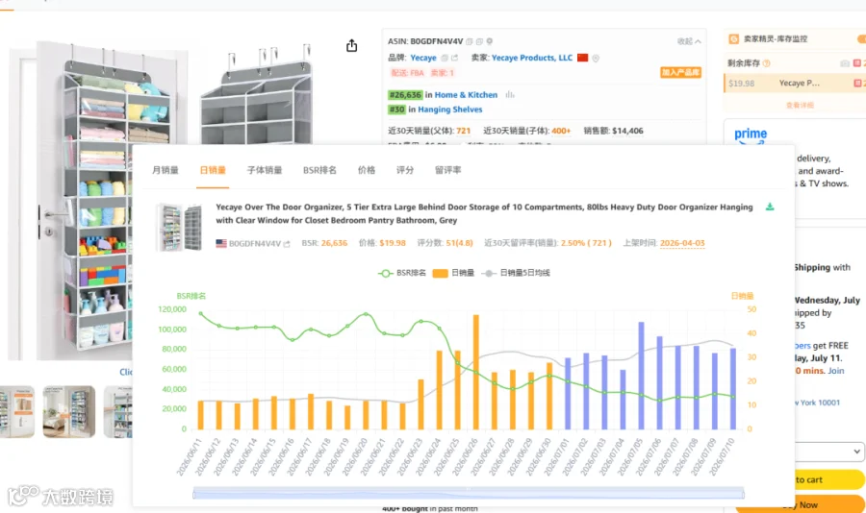Open the quantity dropdown above Add to cart
This screenshot has height=513, width=866.
coord(829,452)
